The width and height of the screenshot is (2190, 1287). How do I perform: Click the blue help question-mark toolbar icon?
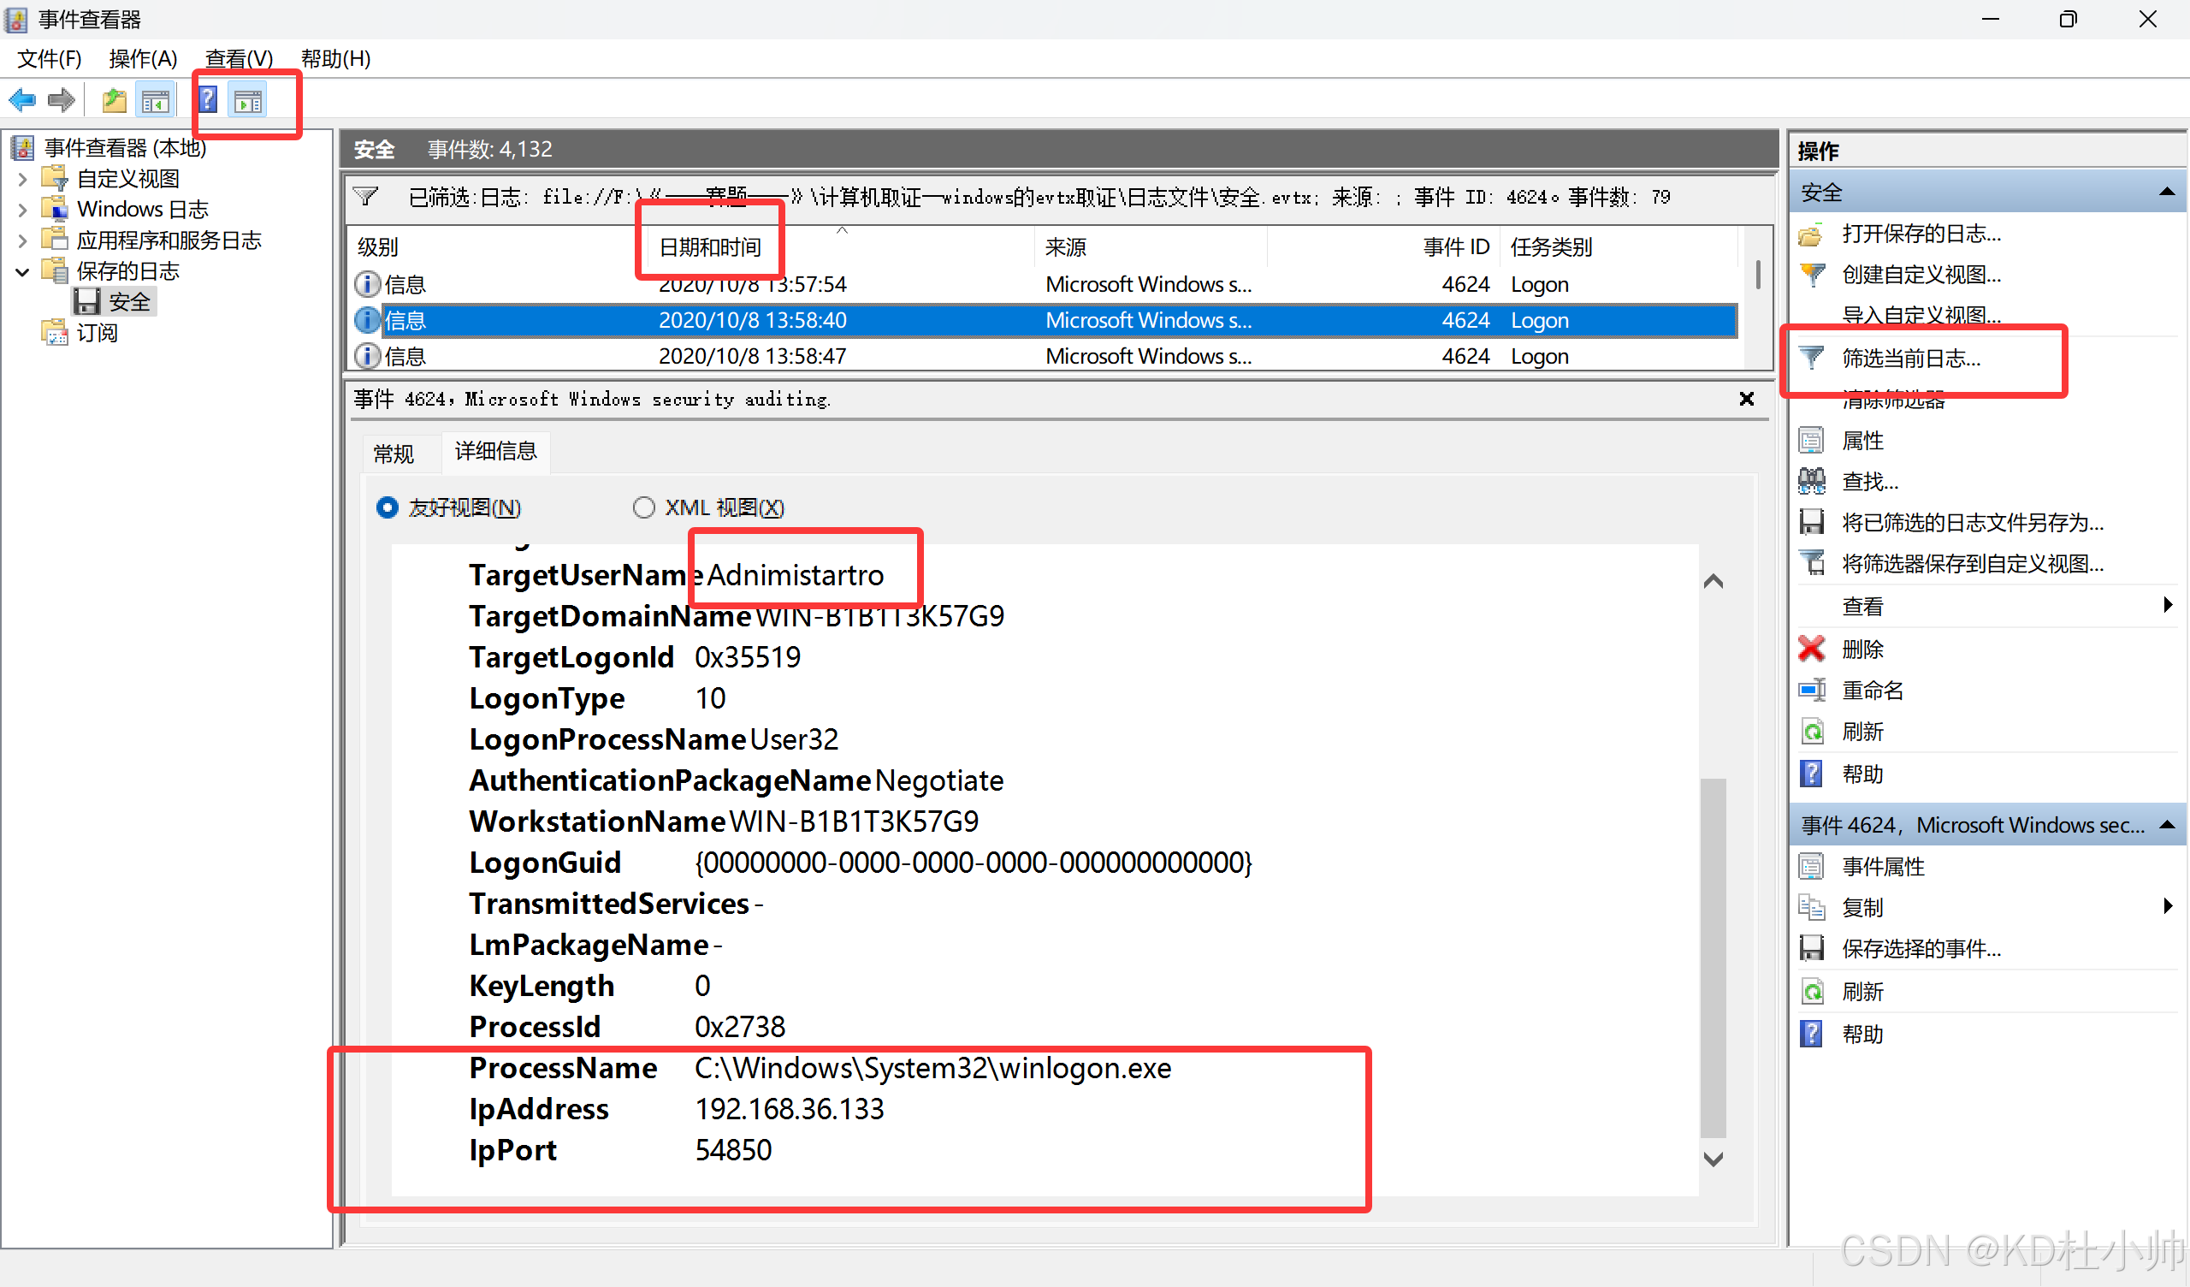208,101
